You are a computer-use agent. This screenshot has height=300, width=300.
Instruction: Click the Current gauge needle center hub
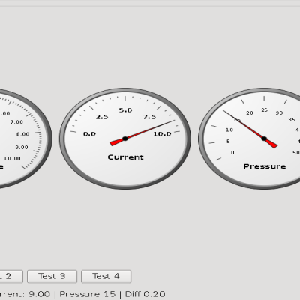pyautogui.click(x=125, y=139)
